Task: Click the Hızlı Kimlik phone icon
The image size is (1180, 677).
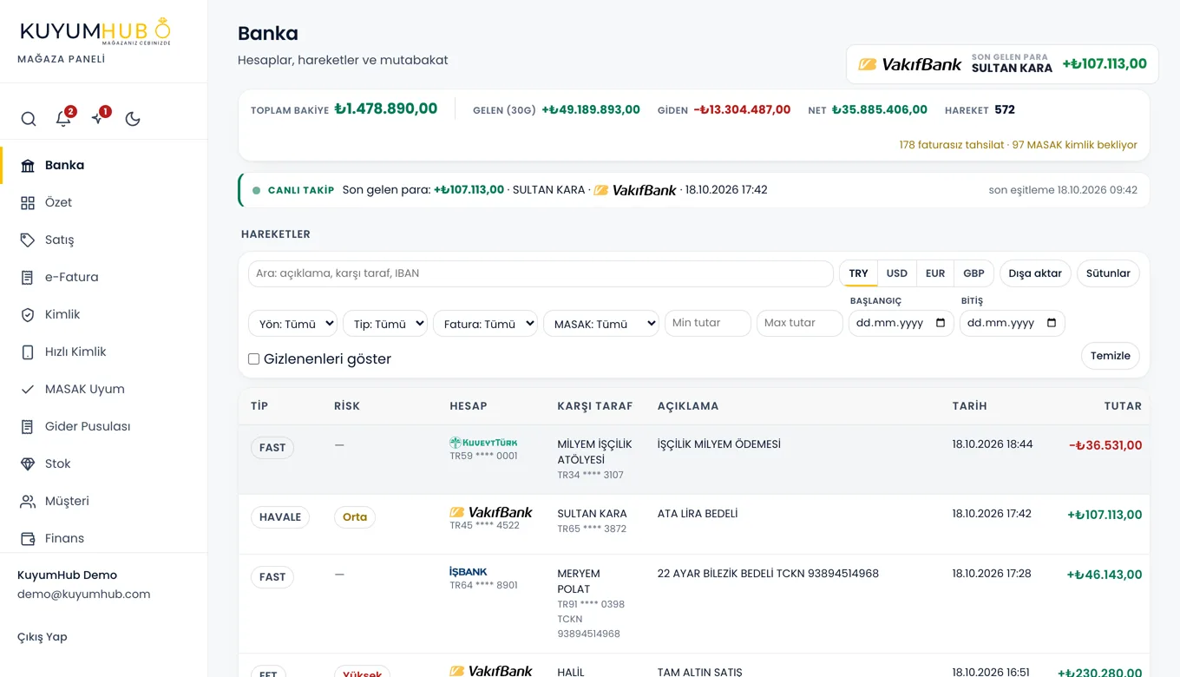Action: (x=28, y=352)
